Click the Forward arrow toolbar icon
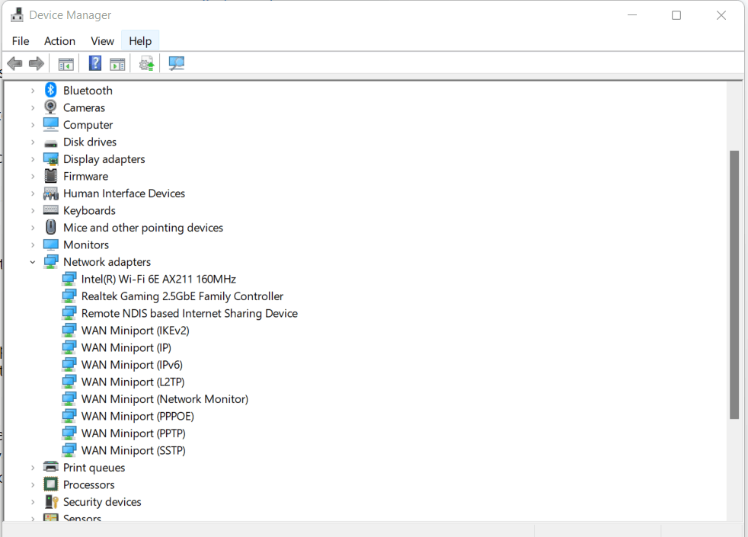748x537 pixels. (36, 64)
